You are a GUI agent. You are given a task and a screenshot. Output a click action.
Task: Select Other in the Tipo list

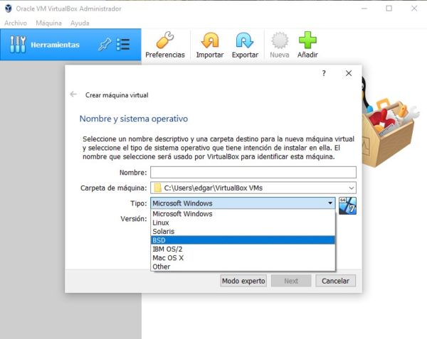(x=243, y=267)
